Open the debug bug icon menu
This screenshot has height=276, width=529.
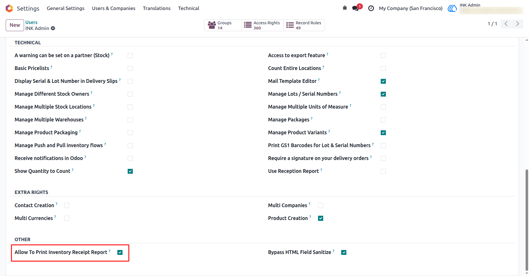(x=345, y=8)
